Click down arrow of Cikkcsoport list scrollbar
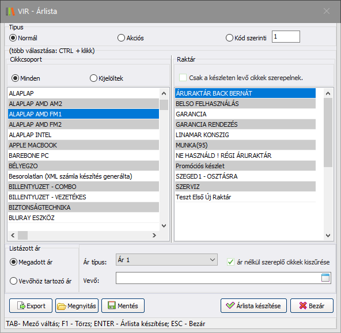The height and width of the screenshot is (333, 341). pos(164,226)
